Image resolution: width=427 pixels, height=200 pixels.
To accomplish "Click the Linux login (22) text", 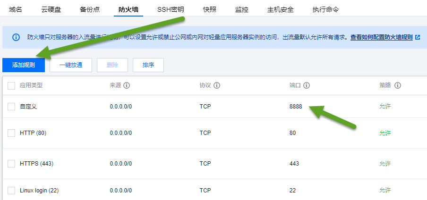I will point(39,191).
